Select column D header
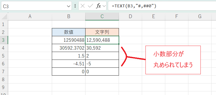216x95 pixels. coord(130,17)
